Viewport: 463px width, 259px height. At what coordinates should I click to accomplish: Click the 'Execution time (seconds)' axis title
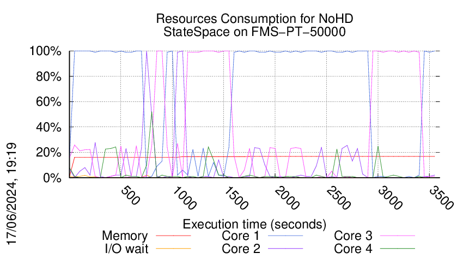pos(254,224)
